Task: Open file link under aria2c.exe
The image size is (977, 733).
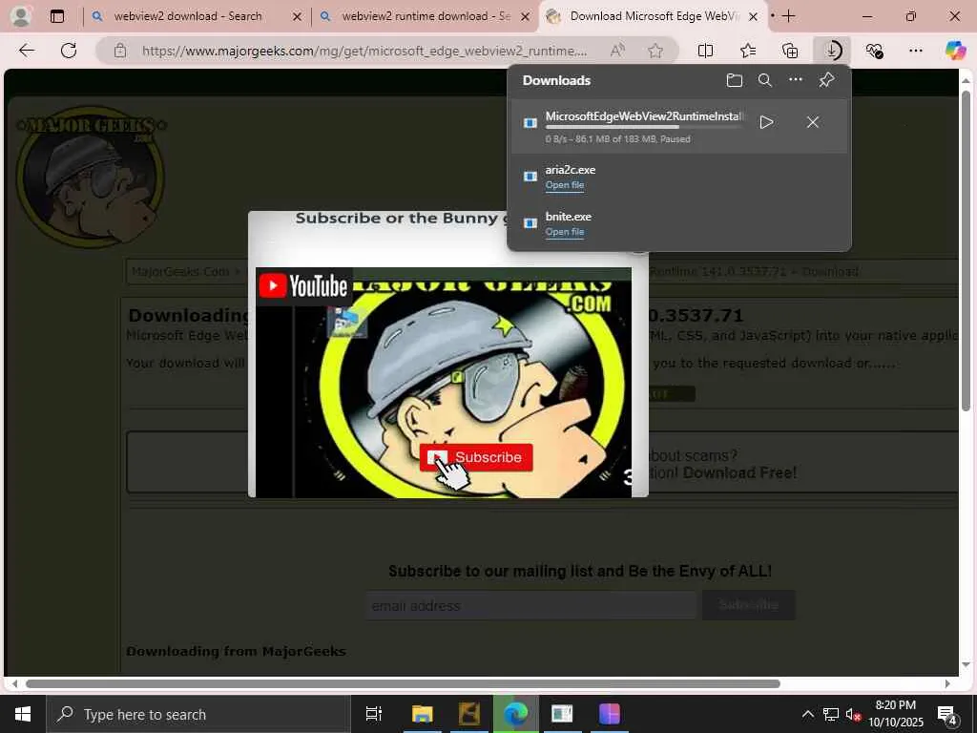Action: coord(565,185)
